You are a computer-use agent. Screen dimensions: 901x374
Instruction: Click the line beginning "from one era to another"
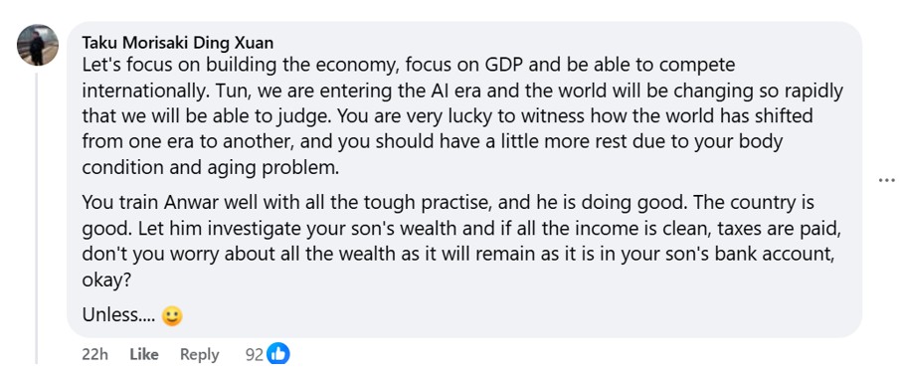(433, 142)
